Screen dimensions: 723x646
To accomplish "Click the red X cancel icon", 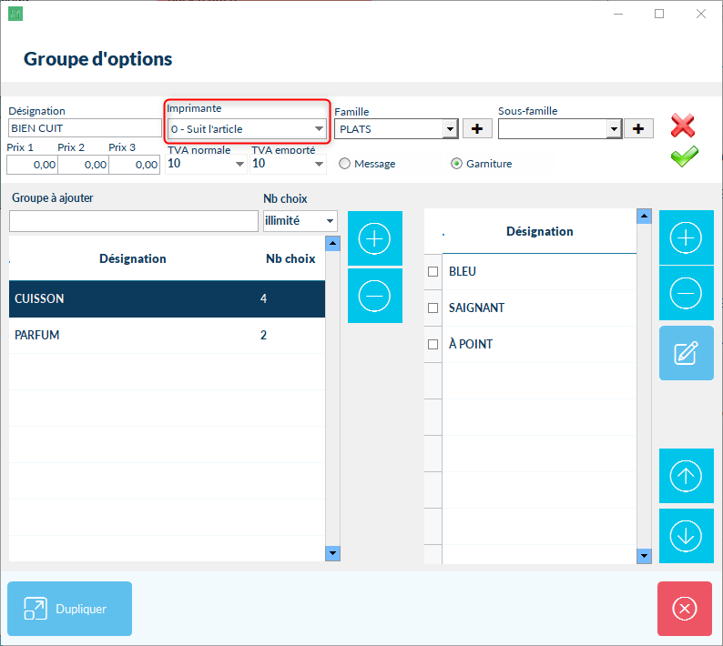I will (x=684, y=126).
